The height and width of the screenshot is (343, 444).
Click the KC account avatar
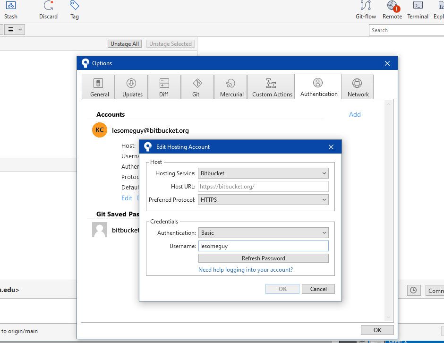tap(100, 130)
